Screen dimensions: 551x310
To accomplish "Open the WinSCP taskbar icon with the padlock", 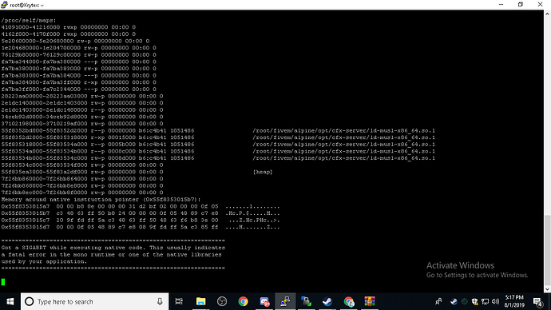I will click(306, 301).
